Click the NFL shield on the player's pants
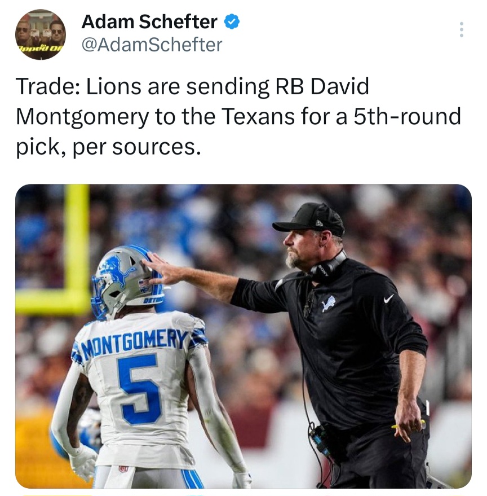 tap(123, 468)
